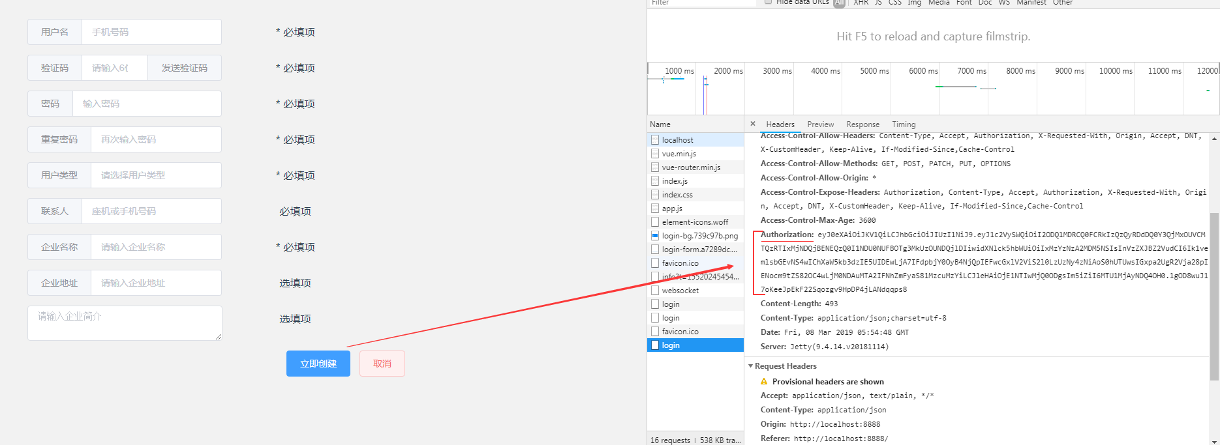Click the file icon beside element-icons.woff
Image resolution: width=1220 pixels, height=445 pixels.
click(x=655, y=222)
